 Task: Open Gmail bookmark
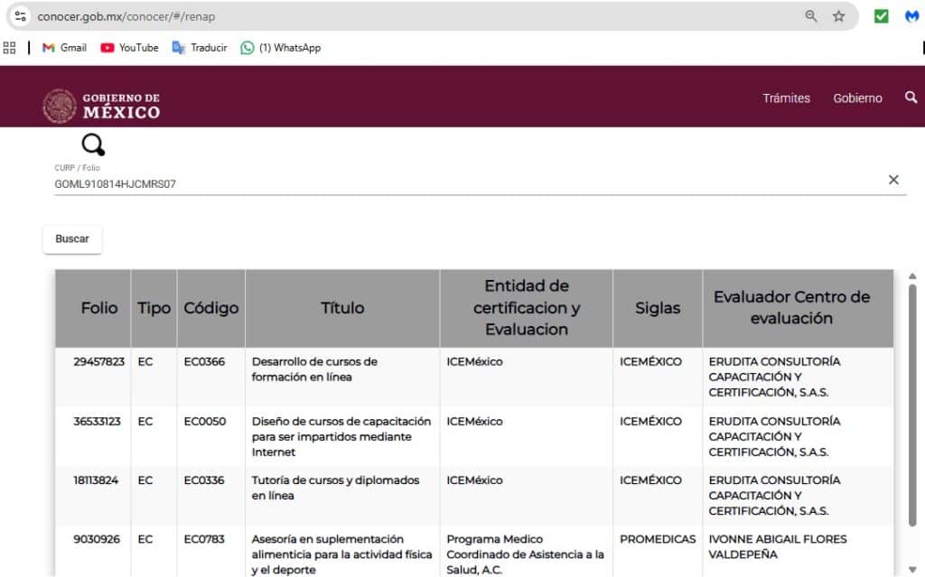click(x=64, y=48)
